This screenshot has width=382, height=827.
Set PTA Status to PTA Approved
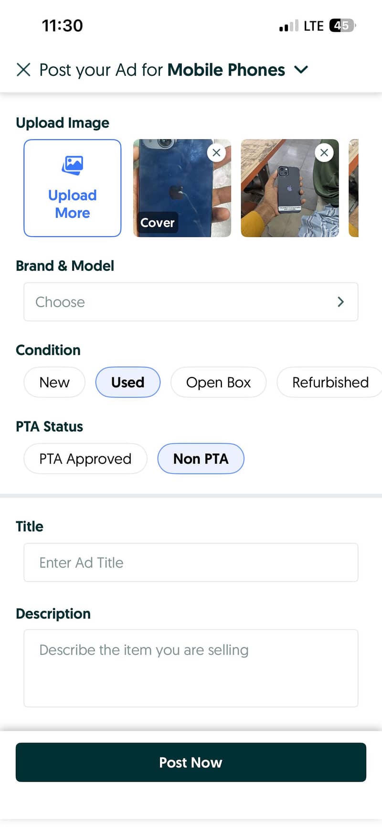pyautogui.click(x=85, y=459)
